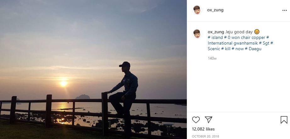Viewport: 290px width, 139px height.
Task: Click the avatar beside the caption
Action: tap(197, 33)
